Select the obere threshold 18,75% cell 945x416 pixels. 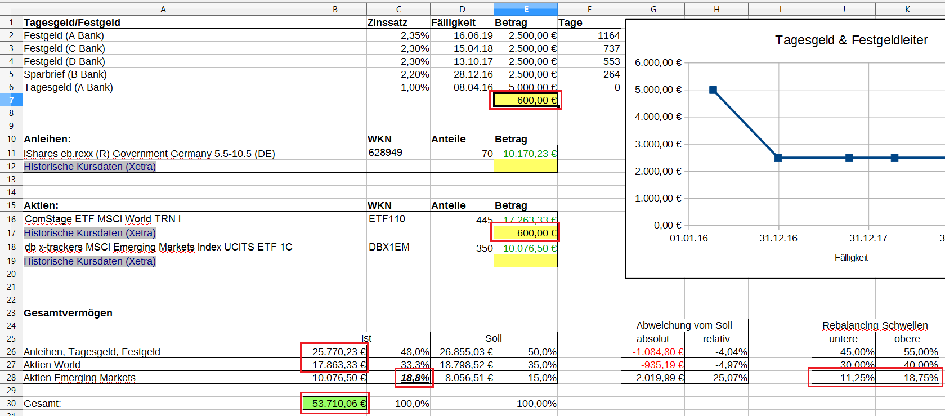907,378
